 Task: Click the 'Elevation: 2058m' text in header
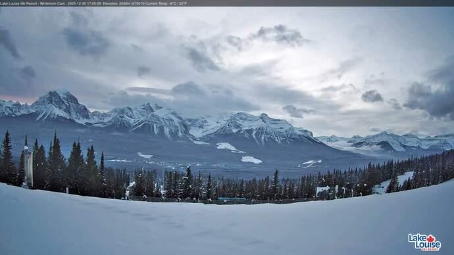(x=117, y=3)
